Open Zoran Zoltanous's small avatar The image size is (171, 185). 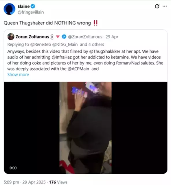click(11, 37)
